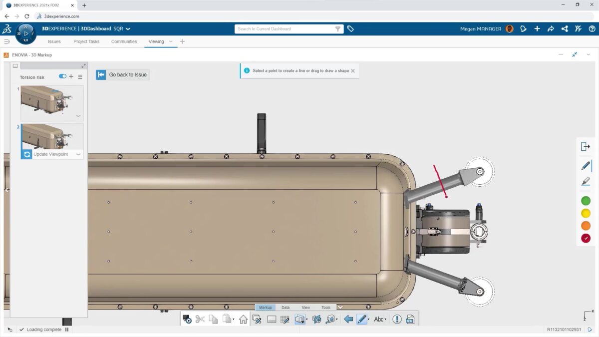Toggle the Torsion risk switch
Viewport: 599px width, 337px height.
[62, 76]
